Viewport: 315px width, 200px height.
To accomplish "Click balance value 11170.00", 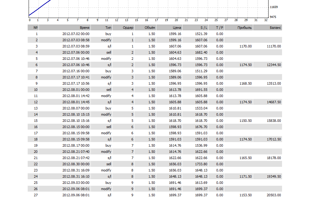I will (274, 46).
